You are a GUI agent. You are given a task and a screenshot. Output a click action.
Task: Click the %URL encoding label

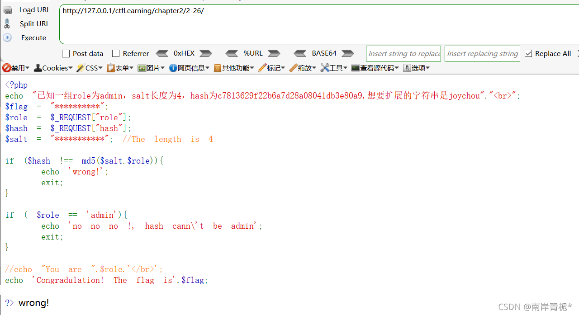[x=253, y=53]
